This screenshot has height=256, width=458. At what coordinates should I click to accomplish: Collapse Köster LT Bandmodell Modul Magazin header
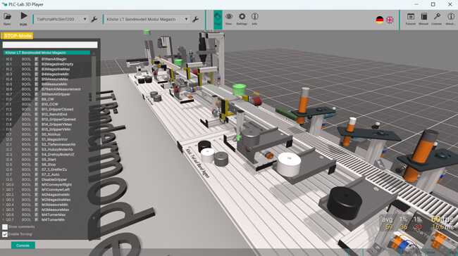click(x=47, y=53)
